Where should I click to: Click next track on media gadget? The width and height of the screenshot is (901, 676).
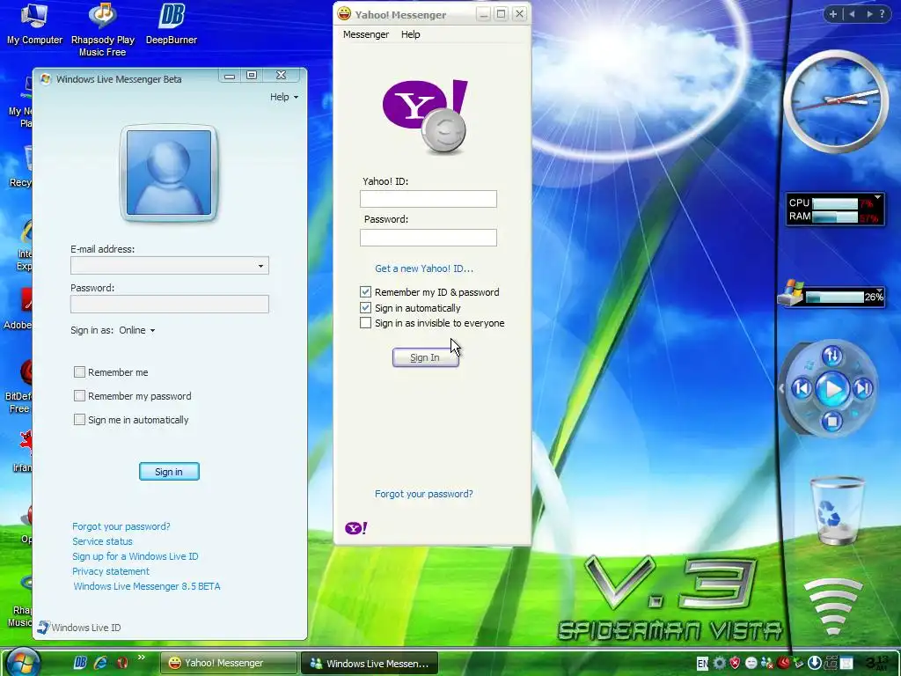coord(862,388)
